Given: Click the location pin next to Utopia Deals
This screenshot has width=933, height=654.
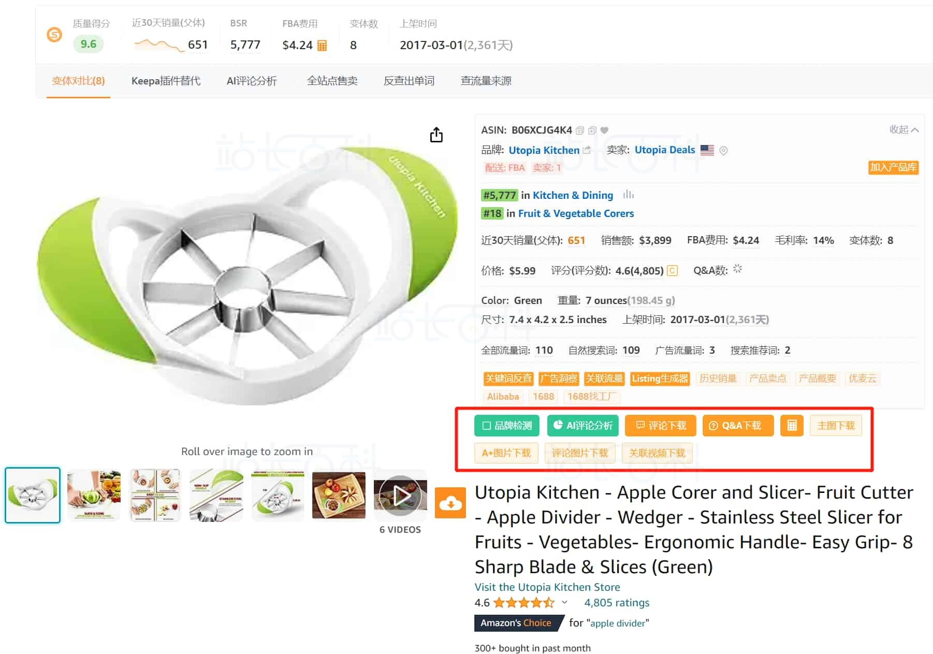Looking at the screenshot, I should pyautogui.click(x=723, y=151).
